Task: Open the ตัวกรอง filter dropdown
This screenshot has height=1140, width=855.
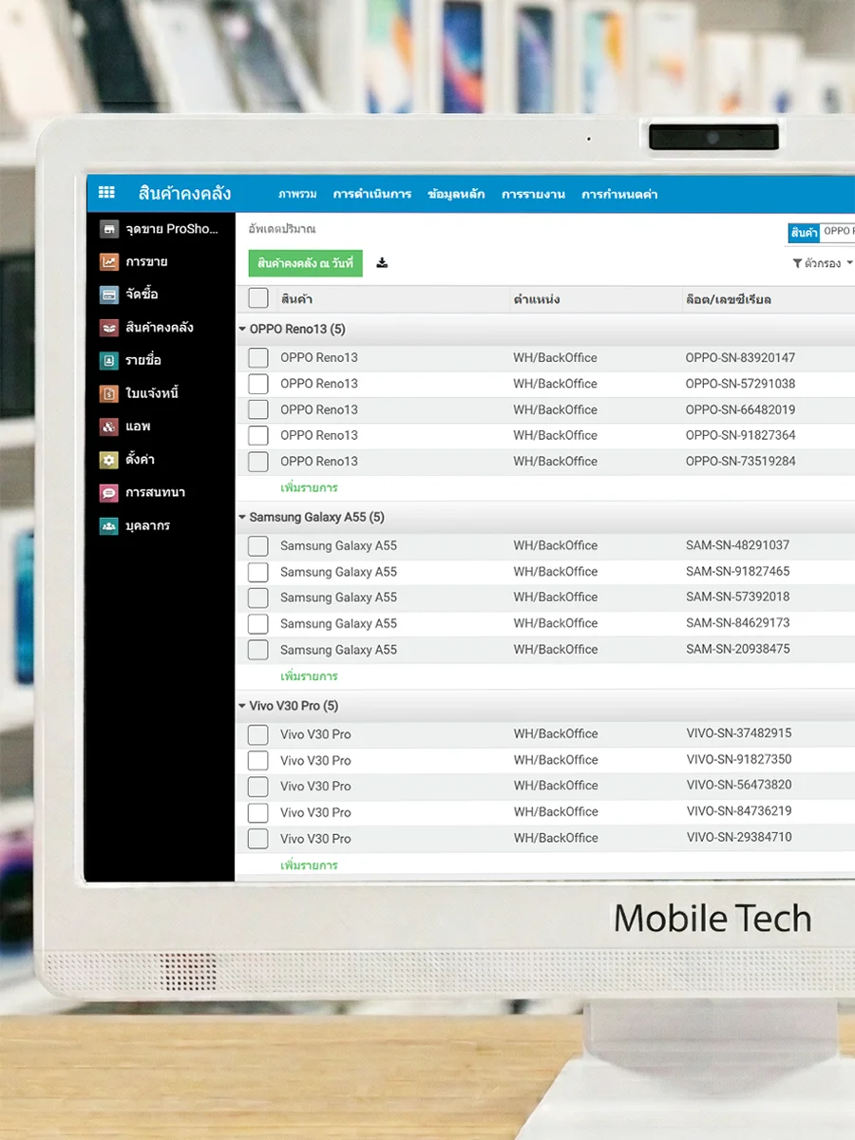Action: (x=822, y=263)
